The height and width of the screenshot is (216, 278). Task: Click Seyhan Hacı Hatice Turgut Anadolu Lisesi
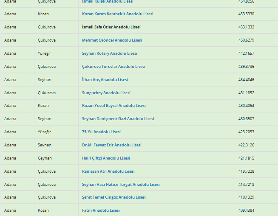121,185
